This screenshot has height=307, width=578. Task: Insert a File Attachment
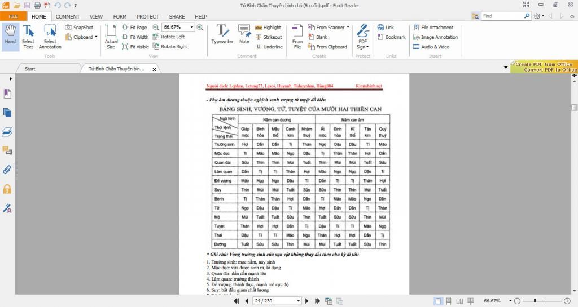(x=433, y=27)
